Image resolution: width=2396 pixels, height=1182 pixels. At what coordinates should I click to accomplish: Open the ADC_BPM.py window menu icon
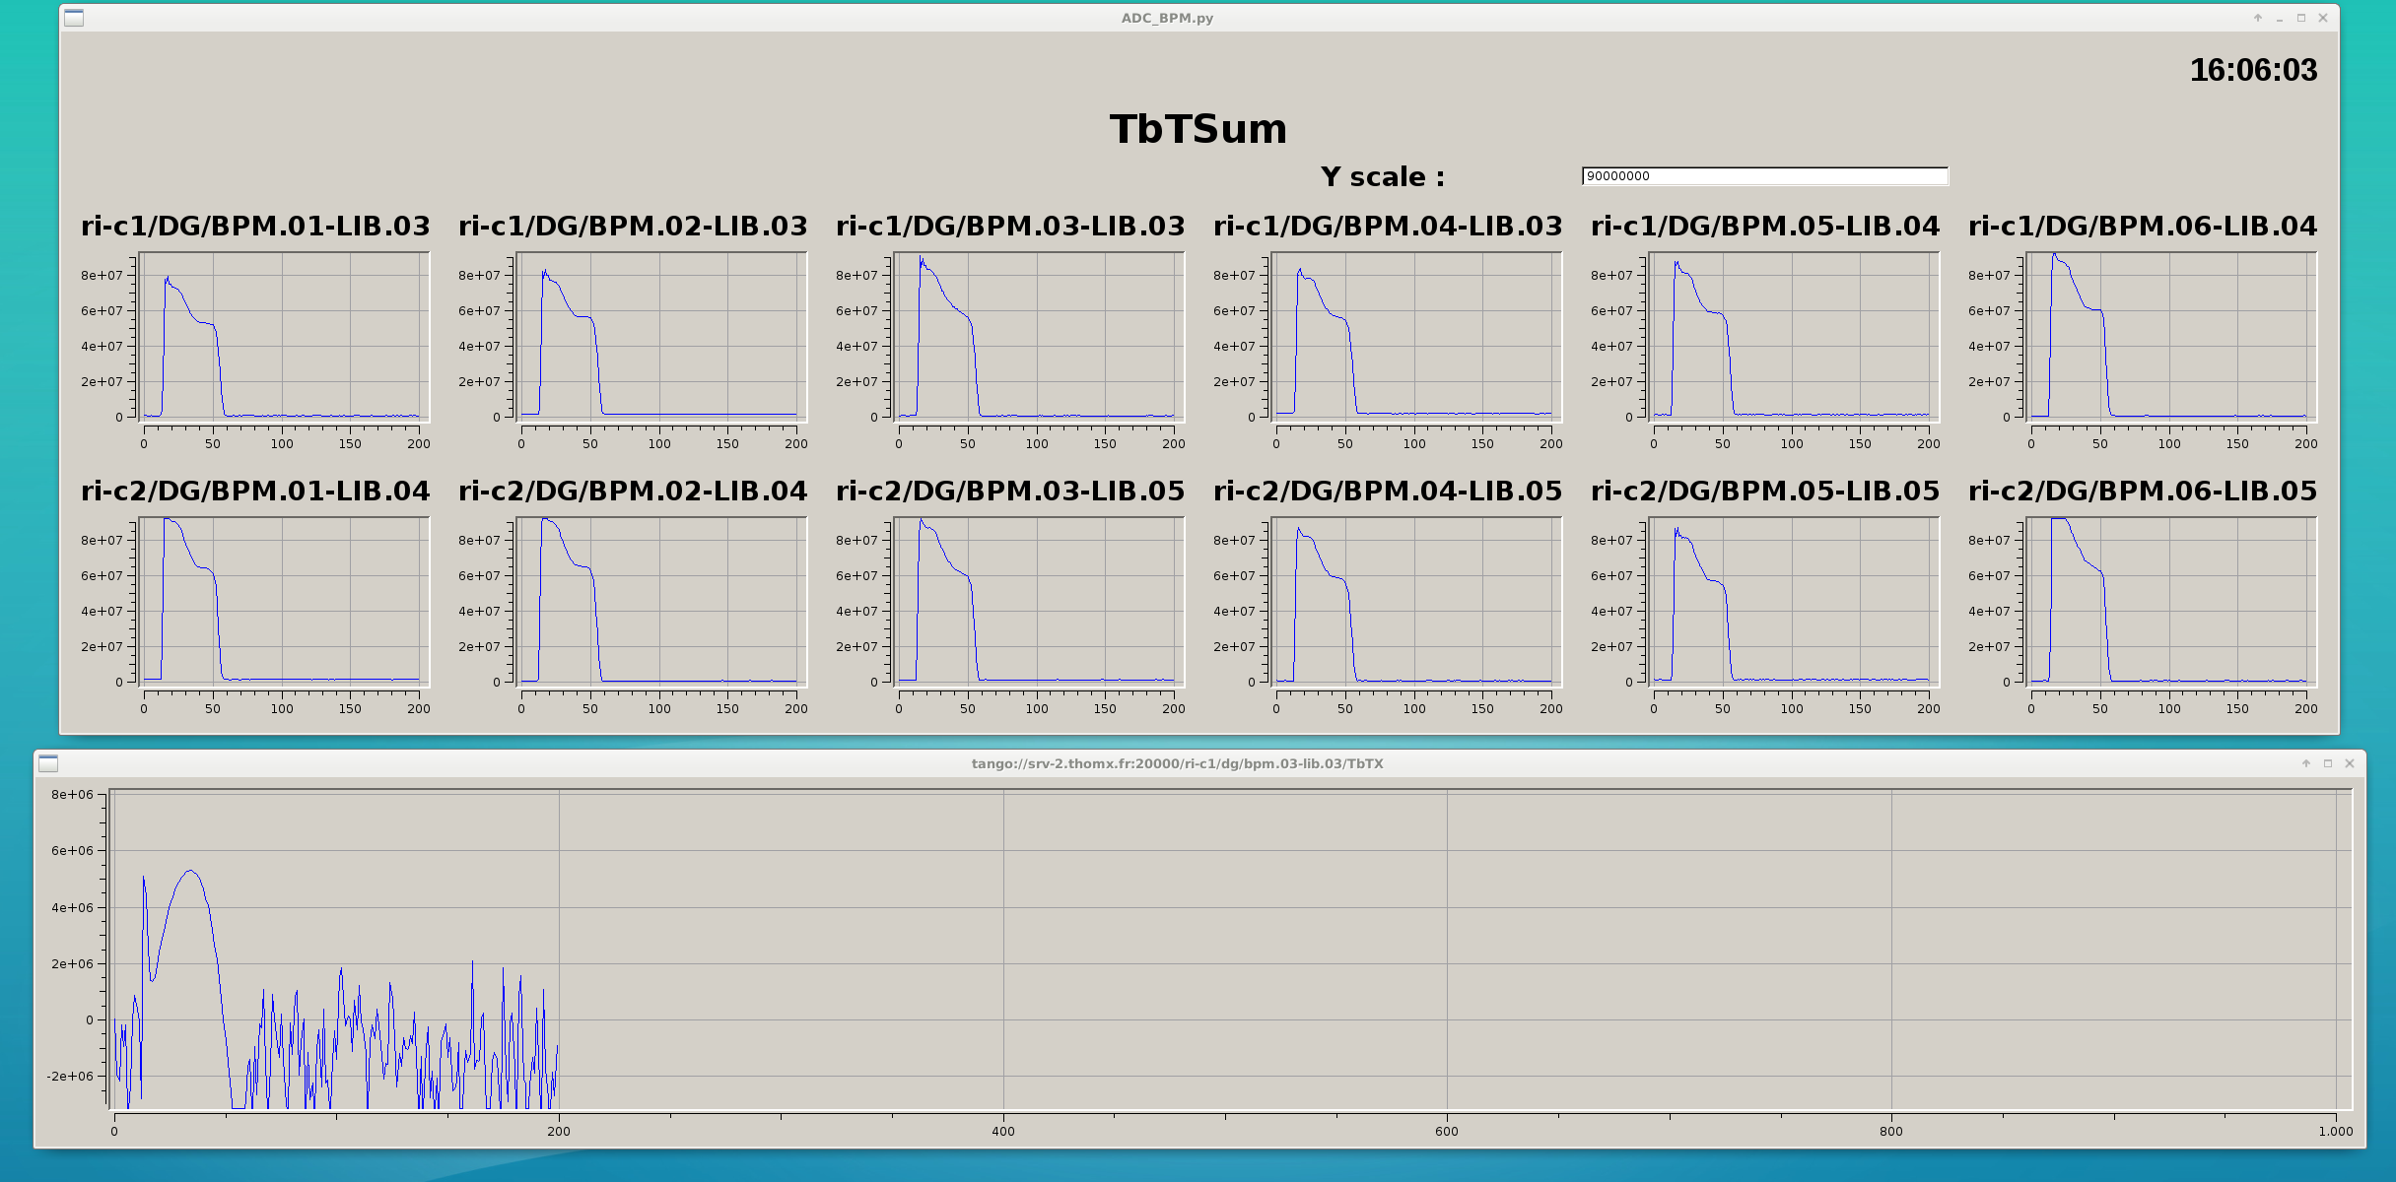pyautogui.click(x=74, y=18)
